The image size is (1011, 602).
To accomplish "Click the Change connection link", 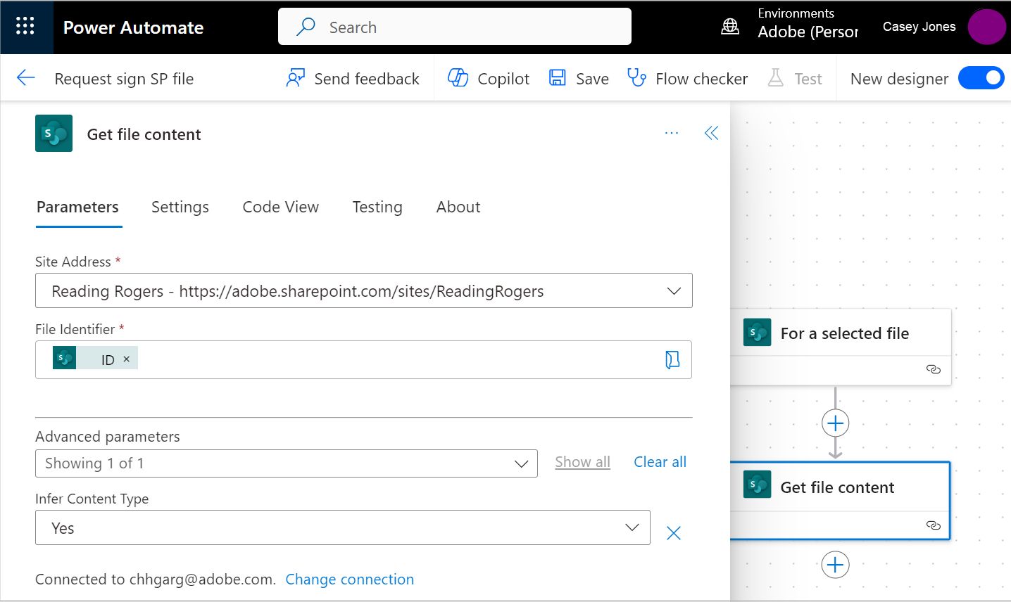I will 350,579.
